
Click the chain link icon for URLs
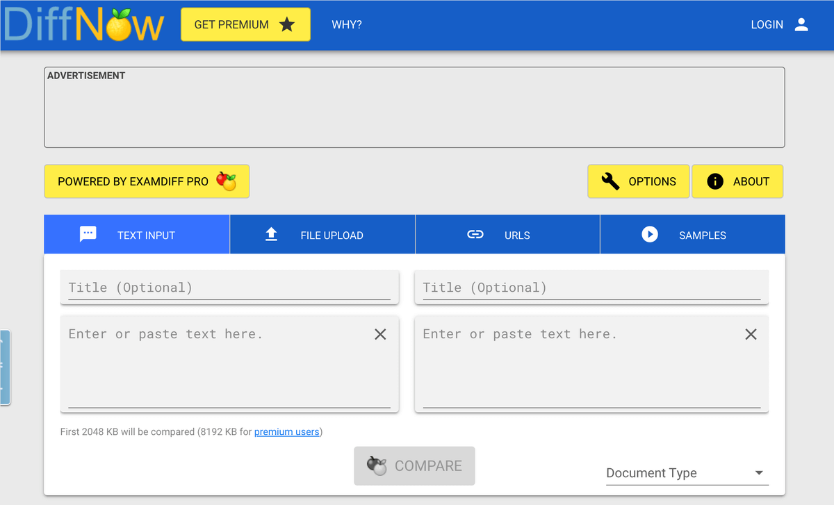coord(475,235)
